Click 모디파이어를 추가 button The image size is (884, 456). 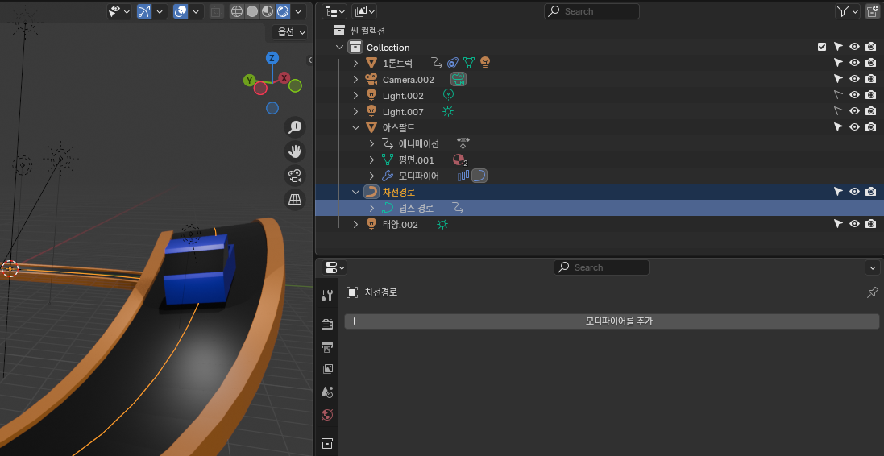coord(612,321)
